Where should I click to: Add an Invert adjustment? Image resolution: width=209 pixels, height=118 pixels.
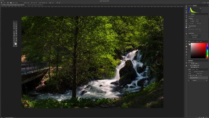[192, 67]
